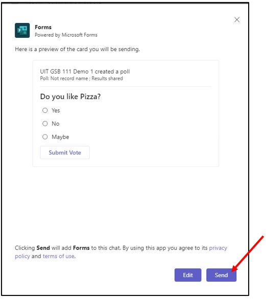This screenshot has height=299, width=266.
Task: Close the Forms preview dialog
Action: [237, 19]
